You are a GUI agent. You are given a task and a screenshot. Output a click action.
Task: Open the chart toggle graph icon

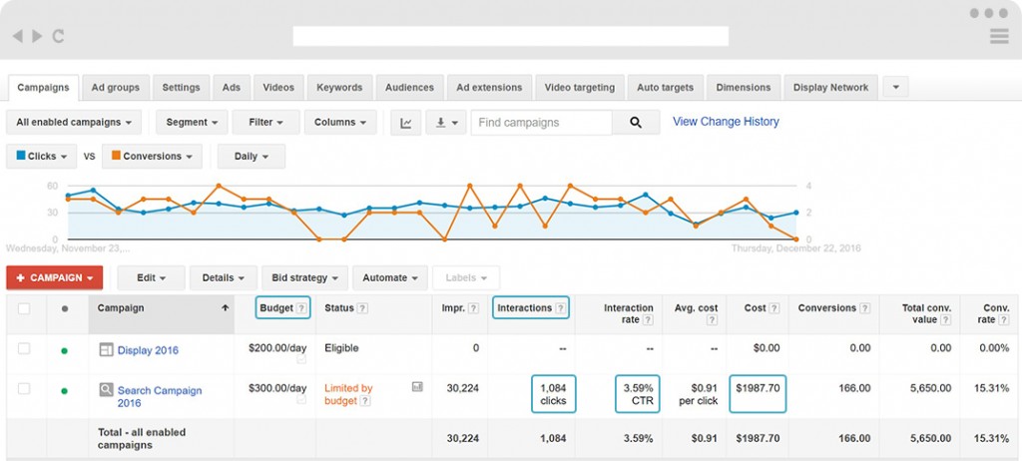click(405, 123)
